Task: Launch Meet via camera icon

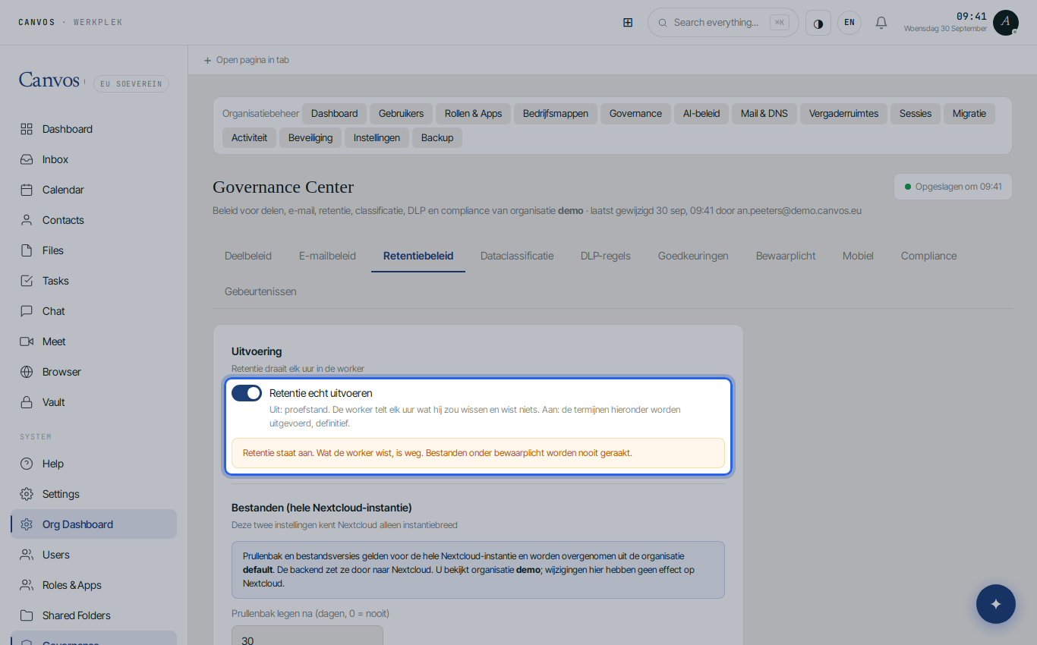Action: click(x=27, y=341)
